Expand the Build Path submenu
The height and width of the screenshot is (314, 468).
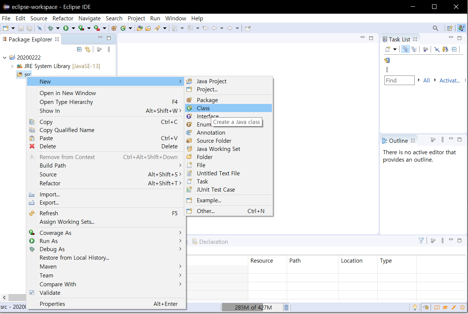tap(105, 165)
